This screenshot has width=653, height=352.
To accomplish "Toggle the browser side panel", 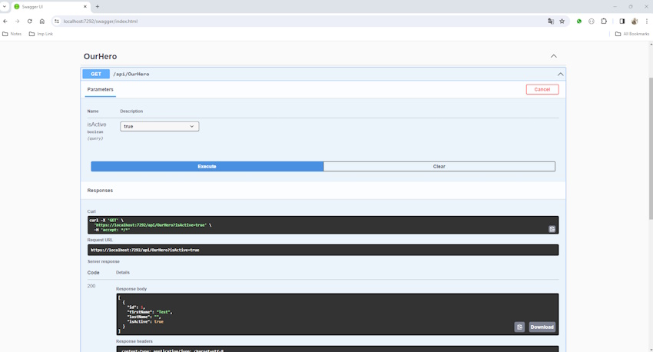I will pyautogui.click(x=622, y=22).
